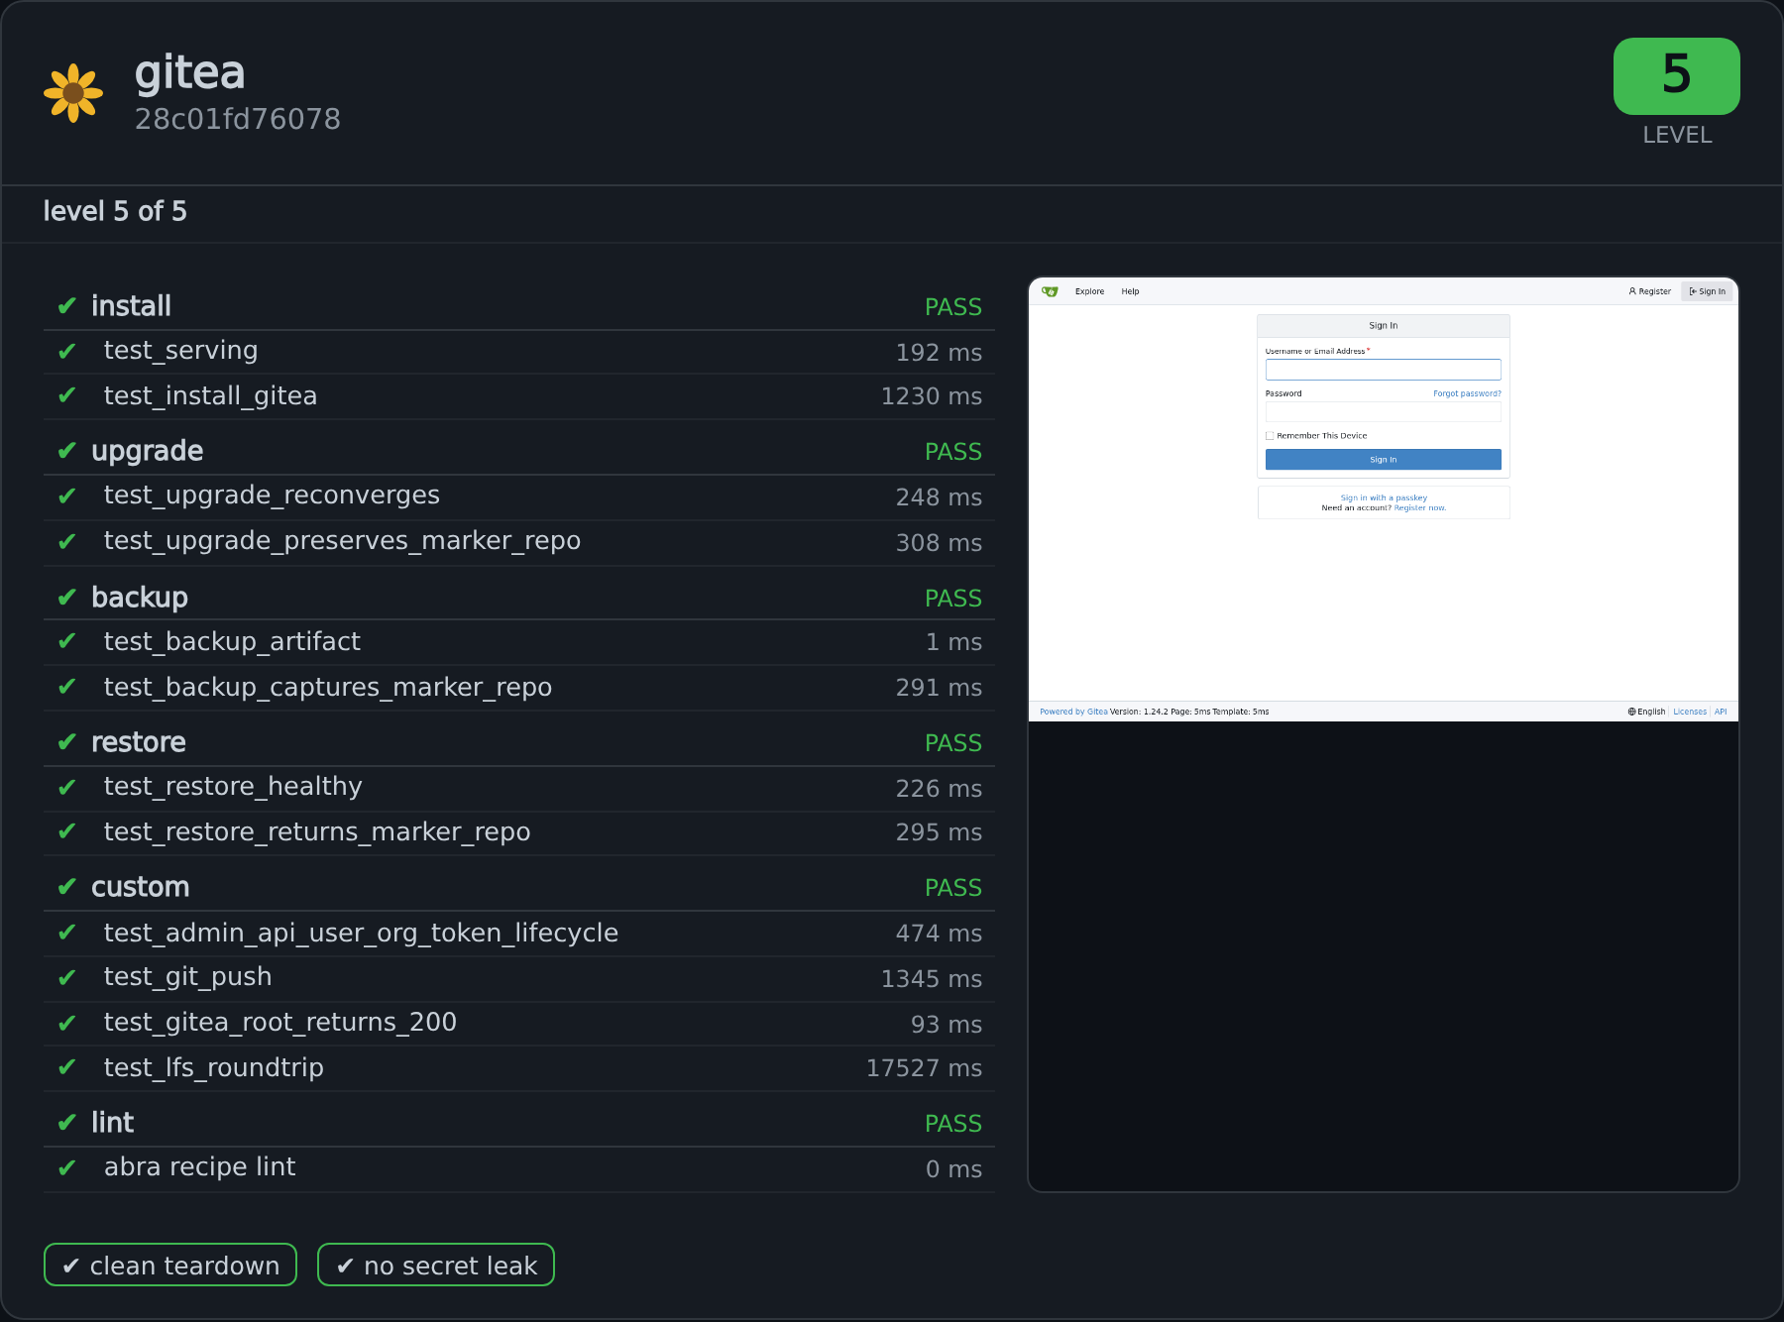Click the Gitea teacup logo in preview
The height and width of the screenshot is (1322, 1784).
[1051, 291]
